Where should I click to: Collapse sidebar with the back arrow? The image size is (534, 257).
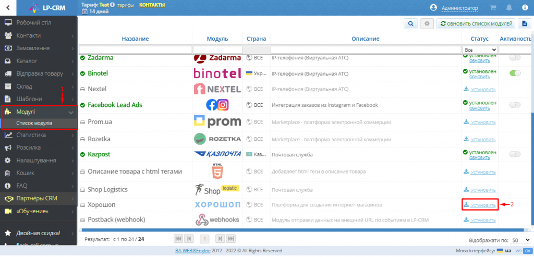coord(8,7)
